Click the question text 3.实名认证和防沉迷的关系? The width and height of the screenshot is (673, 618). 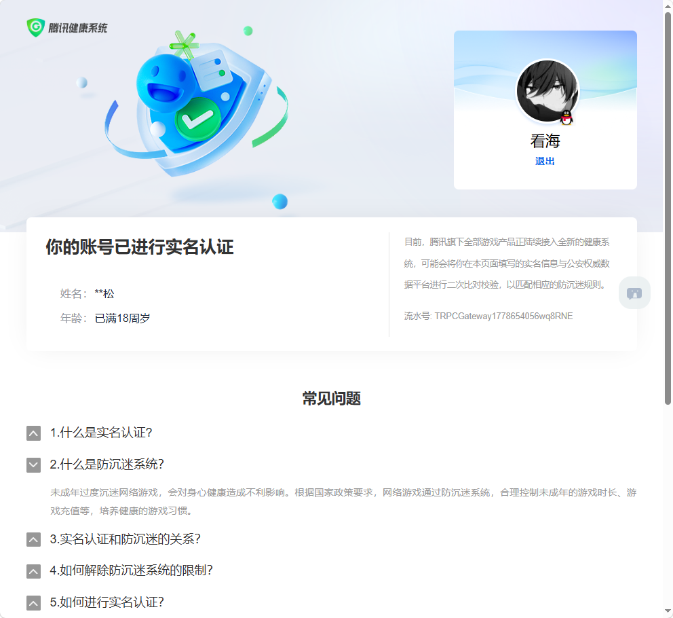tap(126, 539)
